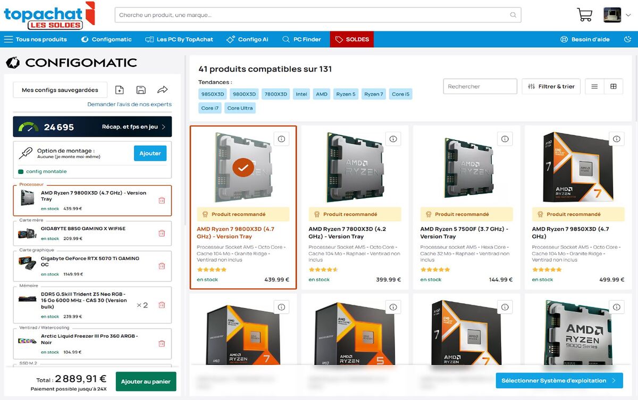638x400 pixels.
Task: Select the 9850X3D trend tag
Action: click(x=213, y=94)
